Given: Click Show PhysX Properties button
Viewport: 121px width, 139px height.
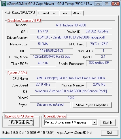Looking at the screenshot, I should pos(92,105).
